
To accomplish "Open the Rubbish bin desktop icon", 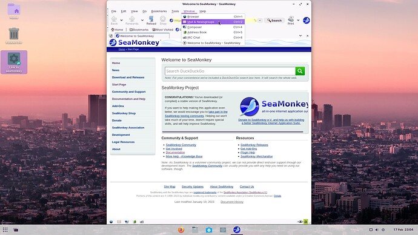I will pos(14,36).
